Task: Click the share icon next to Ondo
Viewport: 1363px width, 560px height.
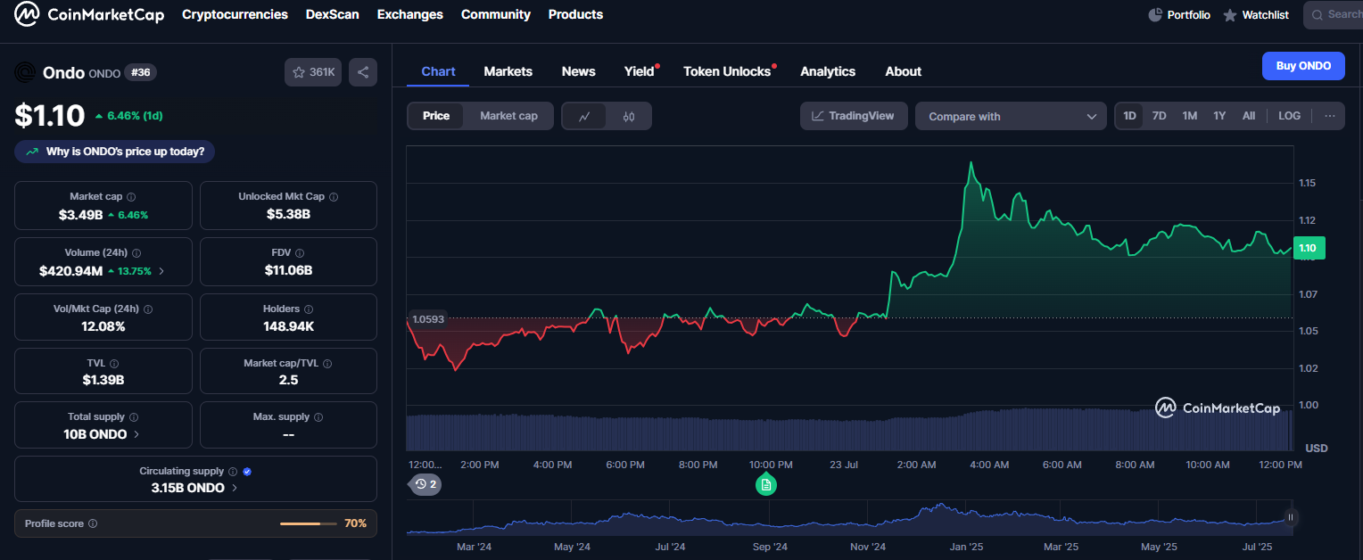Action: point(363,72)
